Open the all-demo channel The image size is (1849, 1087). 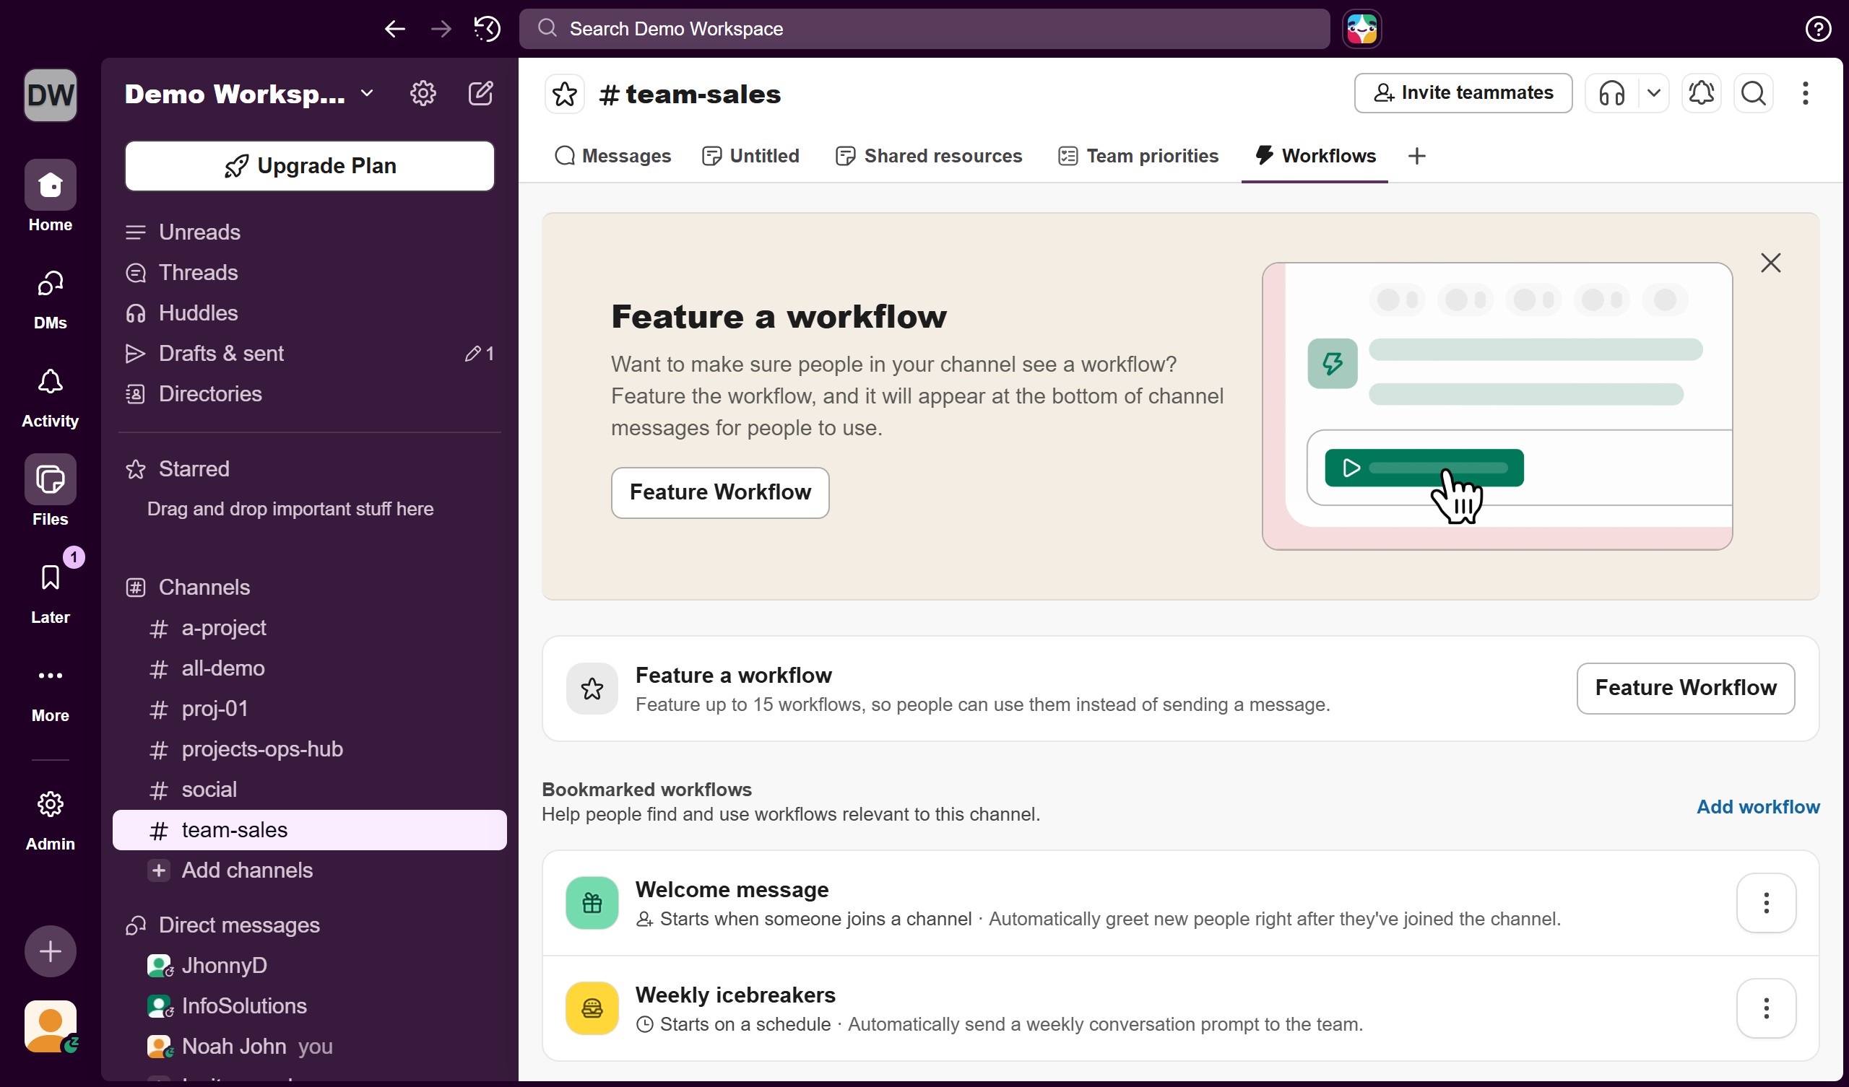(310, 669)
